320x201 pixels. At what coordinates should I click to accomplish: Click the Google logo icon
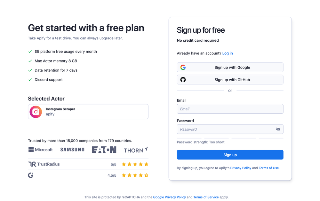183,68
